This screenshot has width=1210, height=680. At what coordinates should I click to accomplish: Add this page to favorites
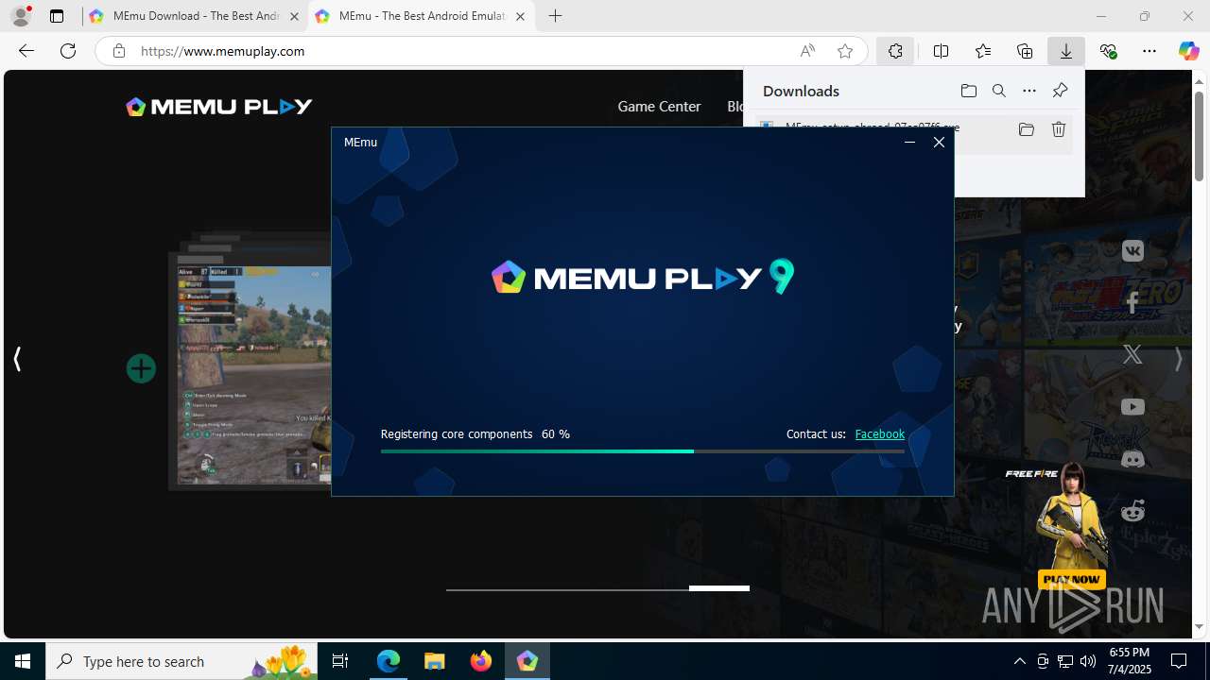coord(845,51)
